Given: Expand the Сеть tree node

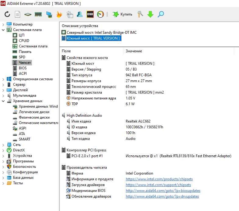Looking at the screenshot, I should [3, 145].
